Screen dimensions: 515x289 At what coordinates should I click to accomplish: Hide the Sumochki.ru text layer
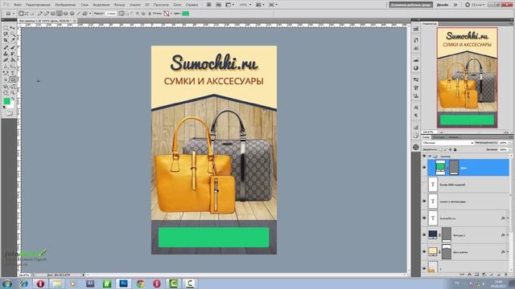(424, 218)
